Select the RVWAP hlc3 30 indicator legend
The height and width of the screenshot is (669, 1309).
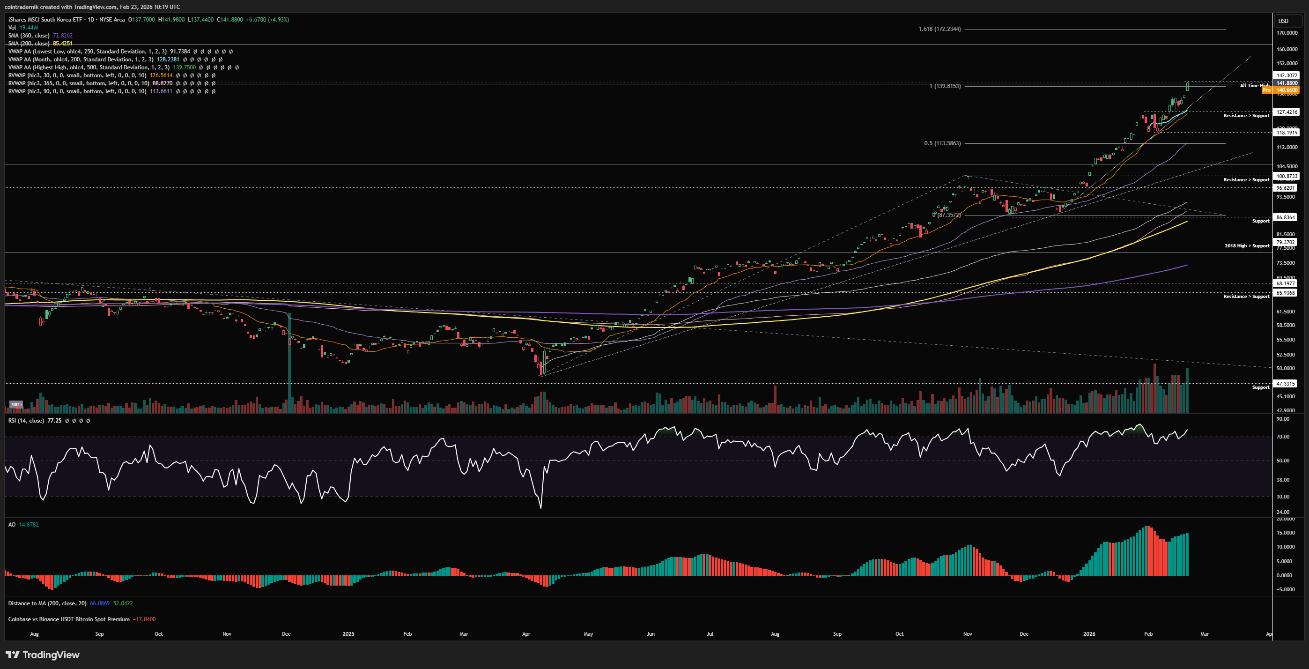pyautogui.click(x=76, y=75)
